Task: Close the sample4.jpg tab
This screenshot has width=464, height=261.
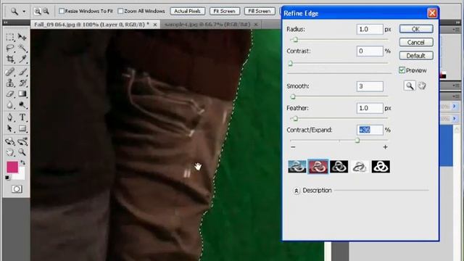Action: [256, 25]
